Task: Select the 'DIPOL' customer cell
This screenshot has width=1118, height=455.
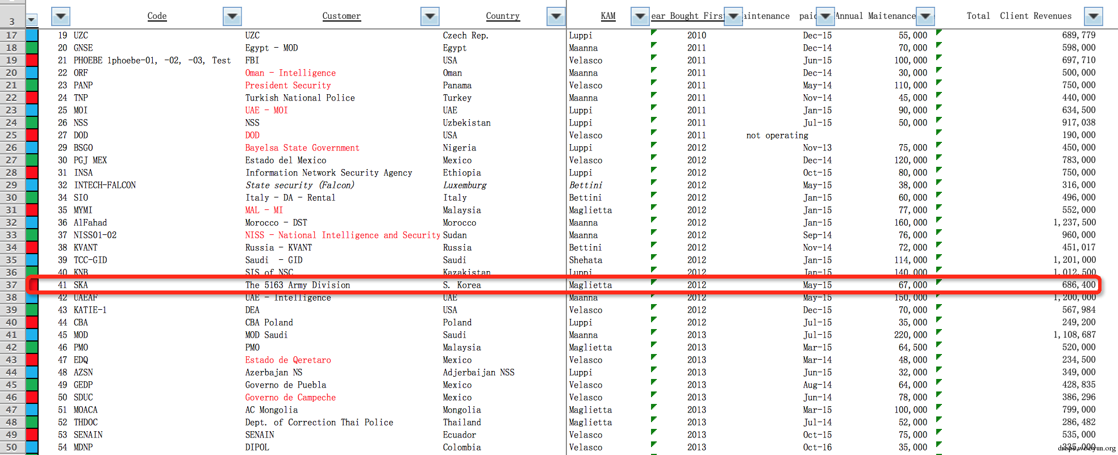Action: pos(257,447)
